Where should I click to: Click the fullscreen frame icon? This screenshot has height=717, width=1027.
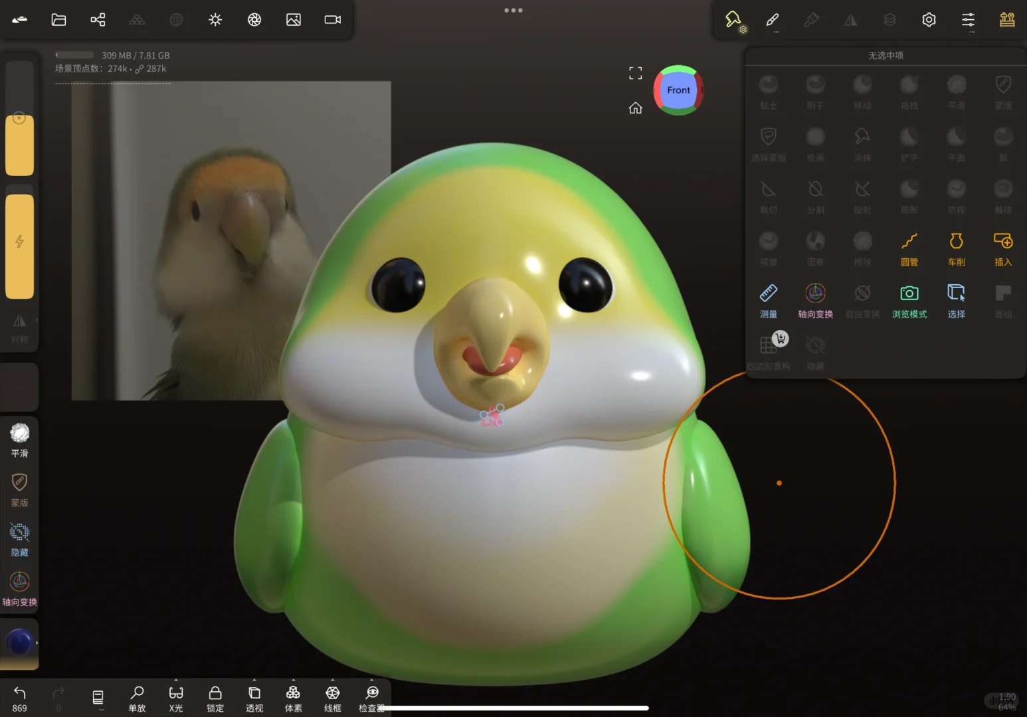[x=636, y=73]
